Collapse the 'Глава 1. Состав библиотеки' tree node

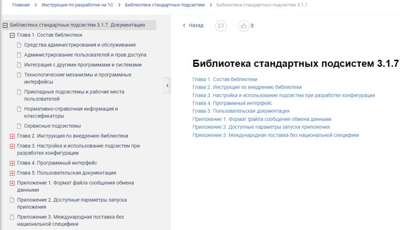(x=12, y=35)
